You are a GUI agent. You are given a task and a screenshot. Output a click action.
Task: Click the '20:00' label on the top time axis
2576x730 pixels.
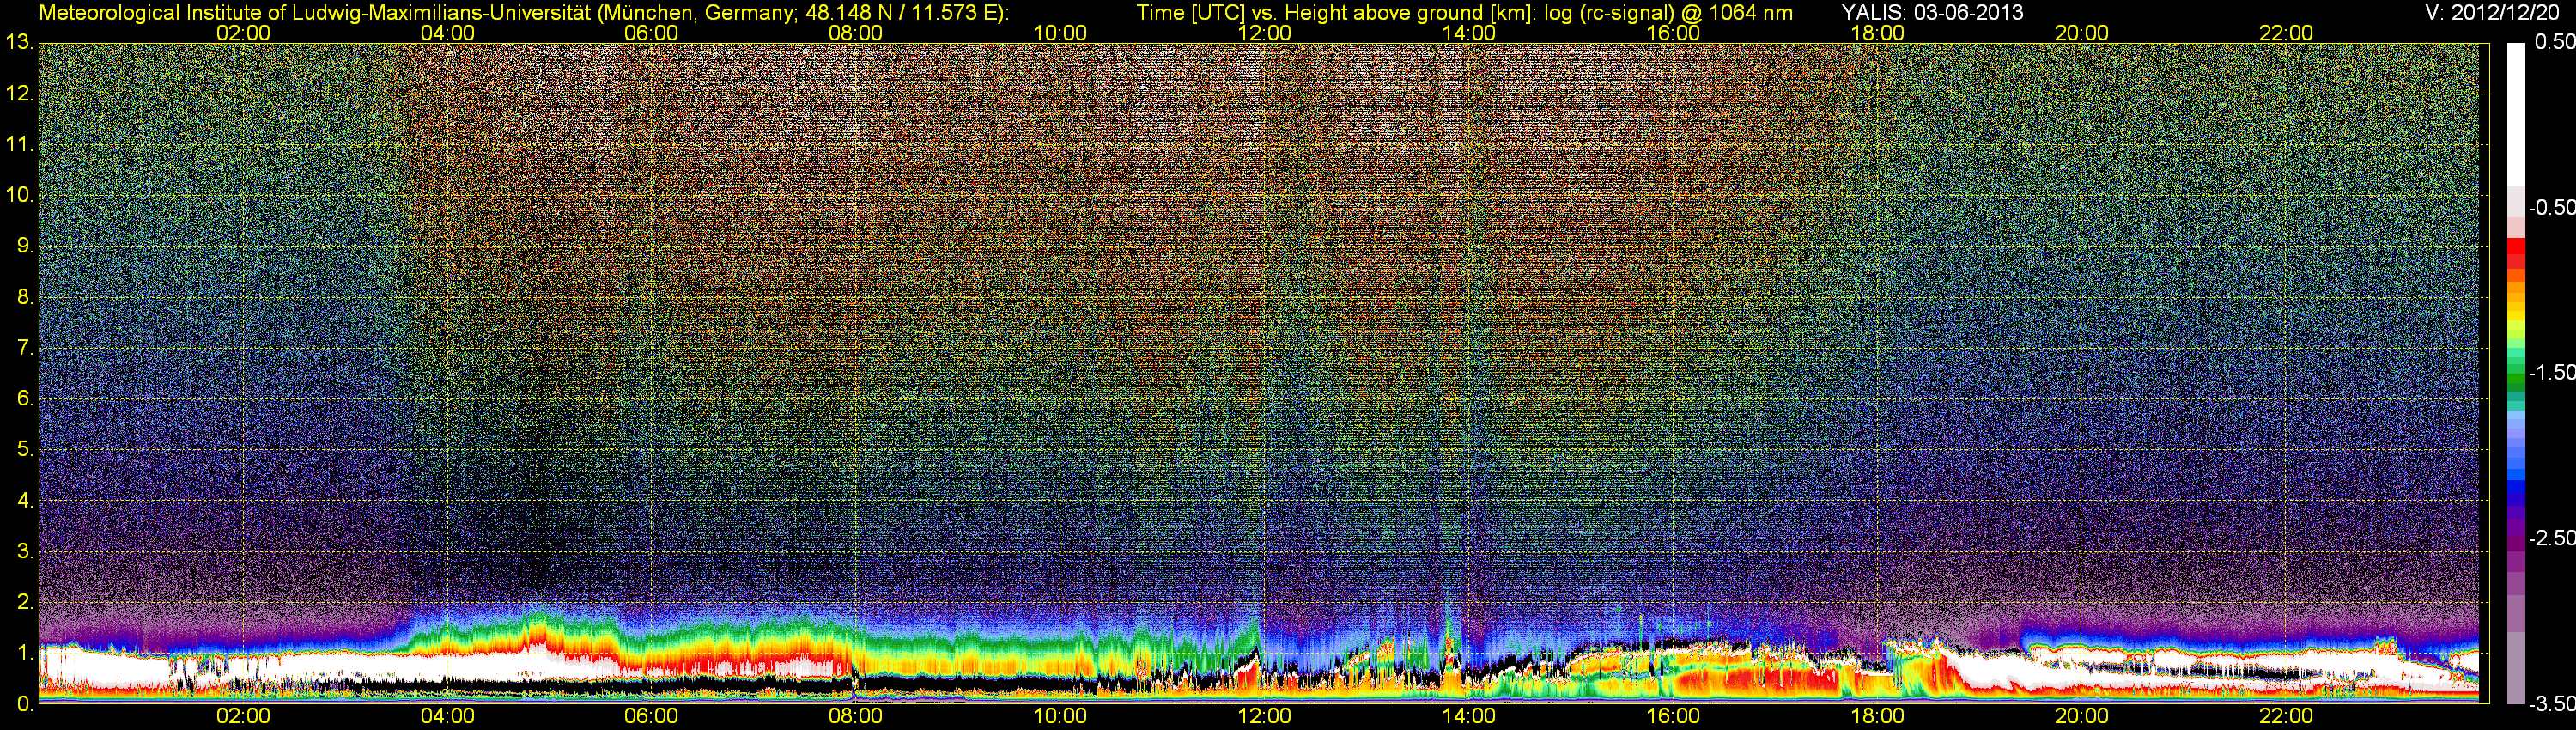(2081, 33)
